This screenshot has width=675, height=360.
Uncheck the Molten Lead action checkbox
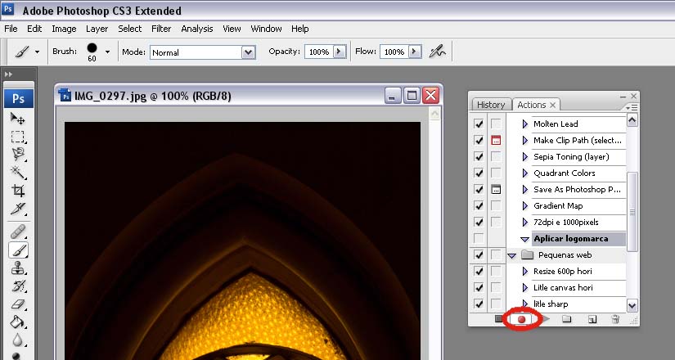coord(479,124)
